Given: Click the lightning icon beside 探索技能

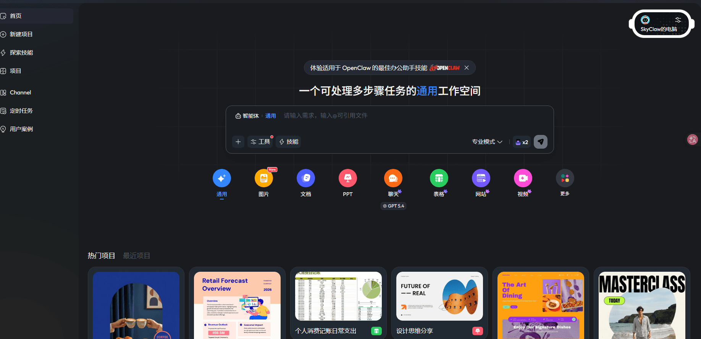Looking at the screenshot, I should point(3,53).
